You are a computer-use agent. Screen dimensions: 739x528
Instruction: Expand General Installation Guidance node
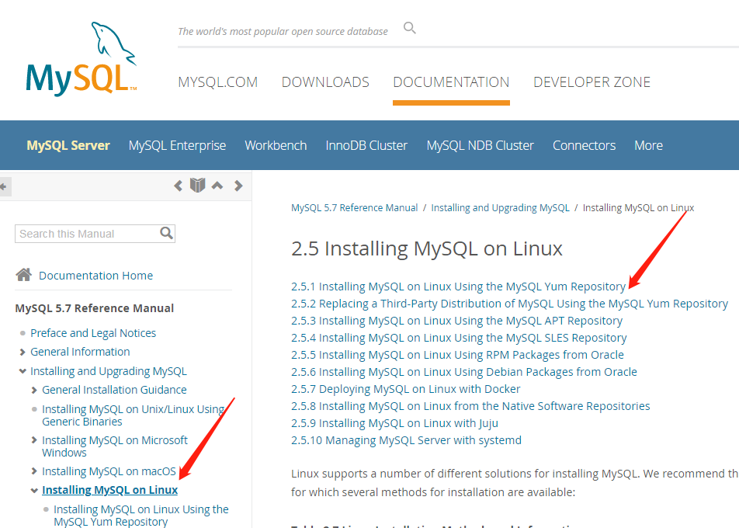[34, 390]
